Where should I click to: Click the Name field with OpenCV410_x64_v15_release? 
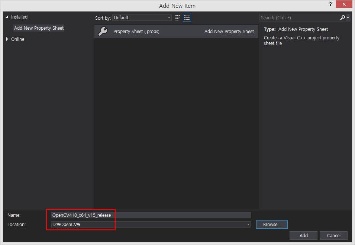click(x=151, y=215)
